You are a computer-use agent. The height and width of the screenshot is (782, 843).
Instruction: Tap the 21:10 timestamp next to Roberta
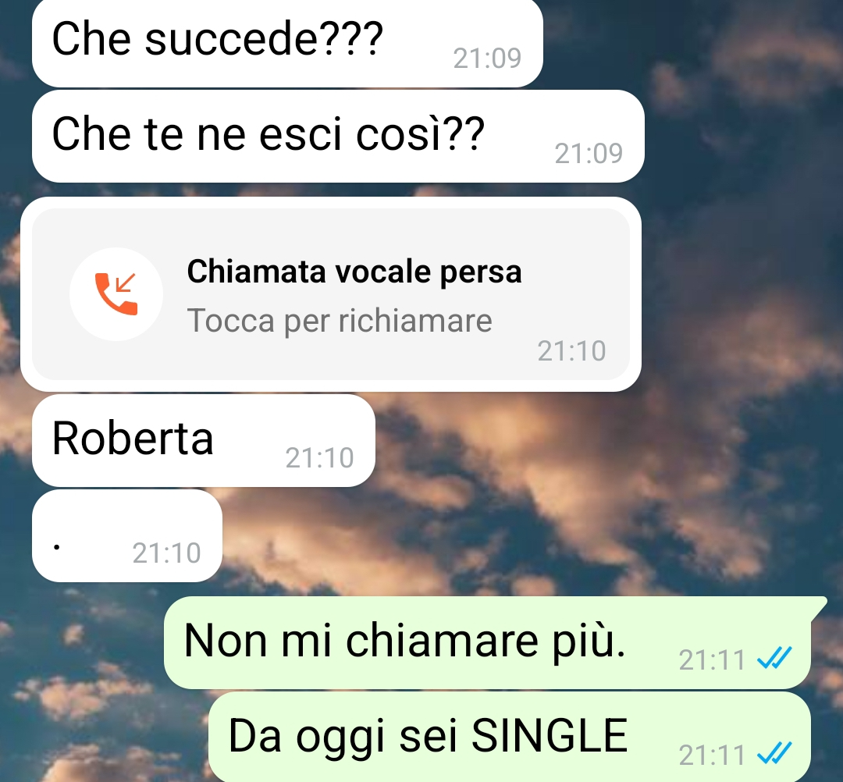point(319,458)
